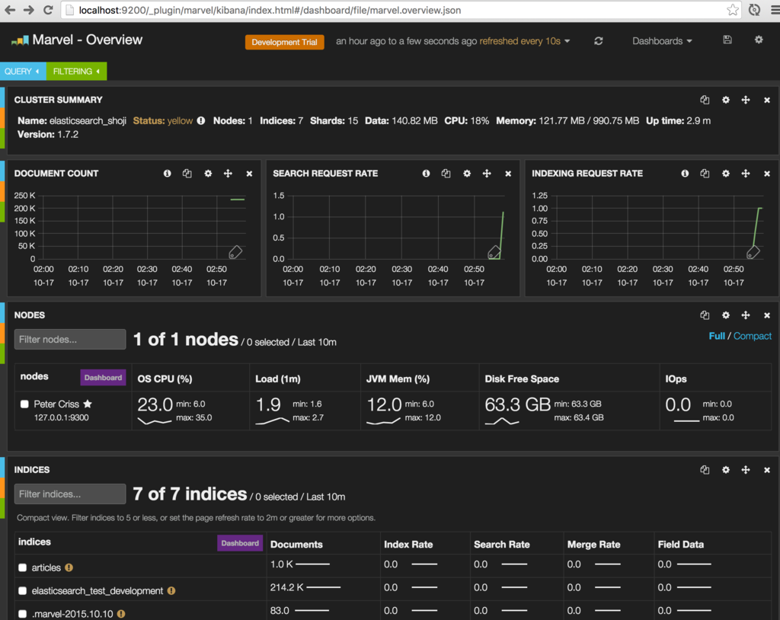Show Search Request Rate info icon
This screenshot has width=780, height=620.
[426, 174]
